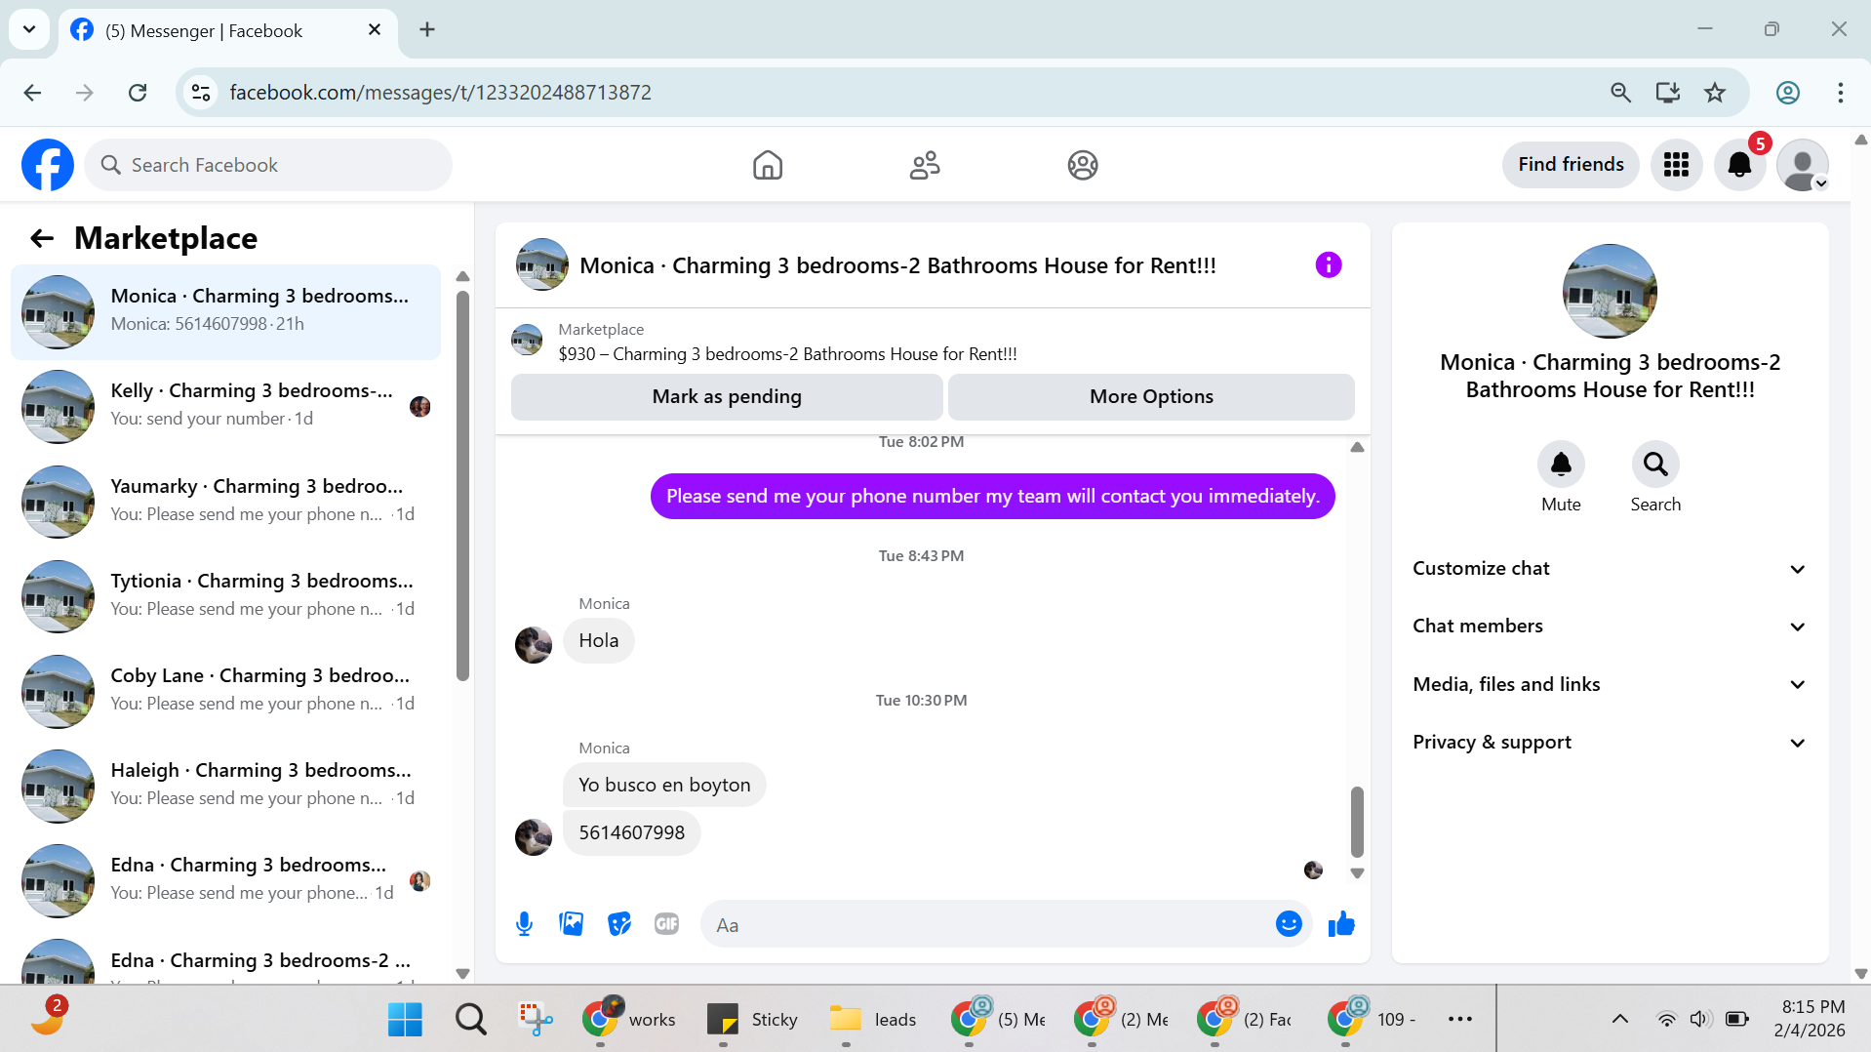Open the Facebook menu grid icon

[x=1676, y=165]
